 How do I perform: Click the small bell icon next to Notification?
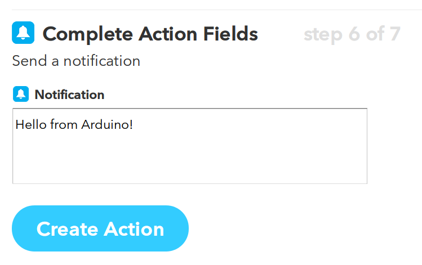[21, 95]
